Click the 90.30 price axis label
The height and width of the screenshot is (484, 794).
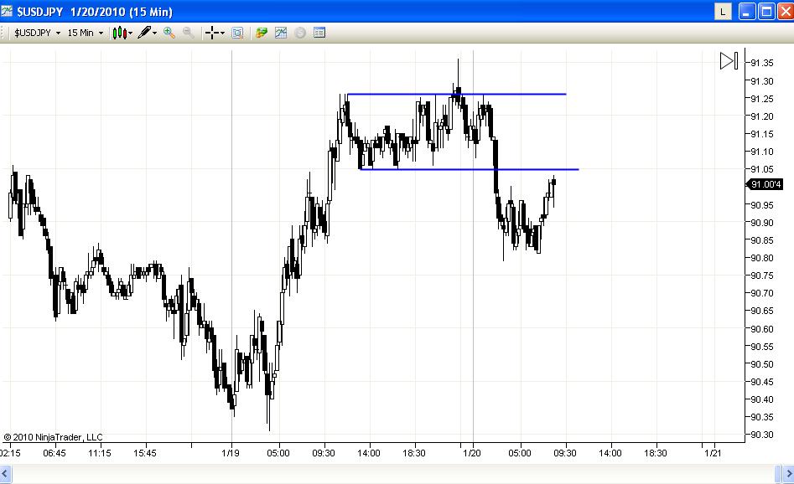pos(761,435)
